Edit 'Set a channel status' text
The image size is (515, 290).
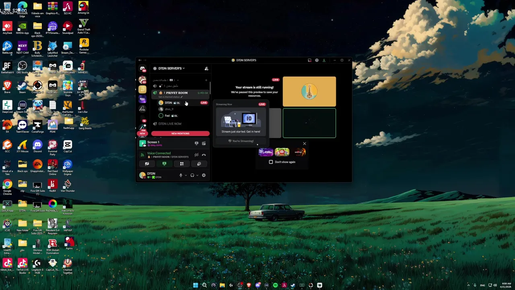pyautogui.click(x=170, y=97)
